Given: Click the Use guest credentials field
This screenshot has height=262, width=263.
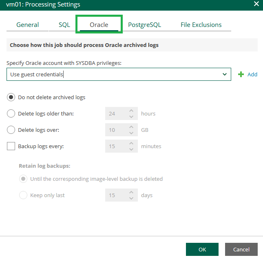Looking at the screenshot, I should (x=119, y=74).
